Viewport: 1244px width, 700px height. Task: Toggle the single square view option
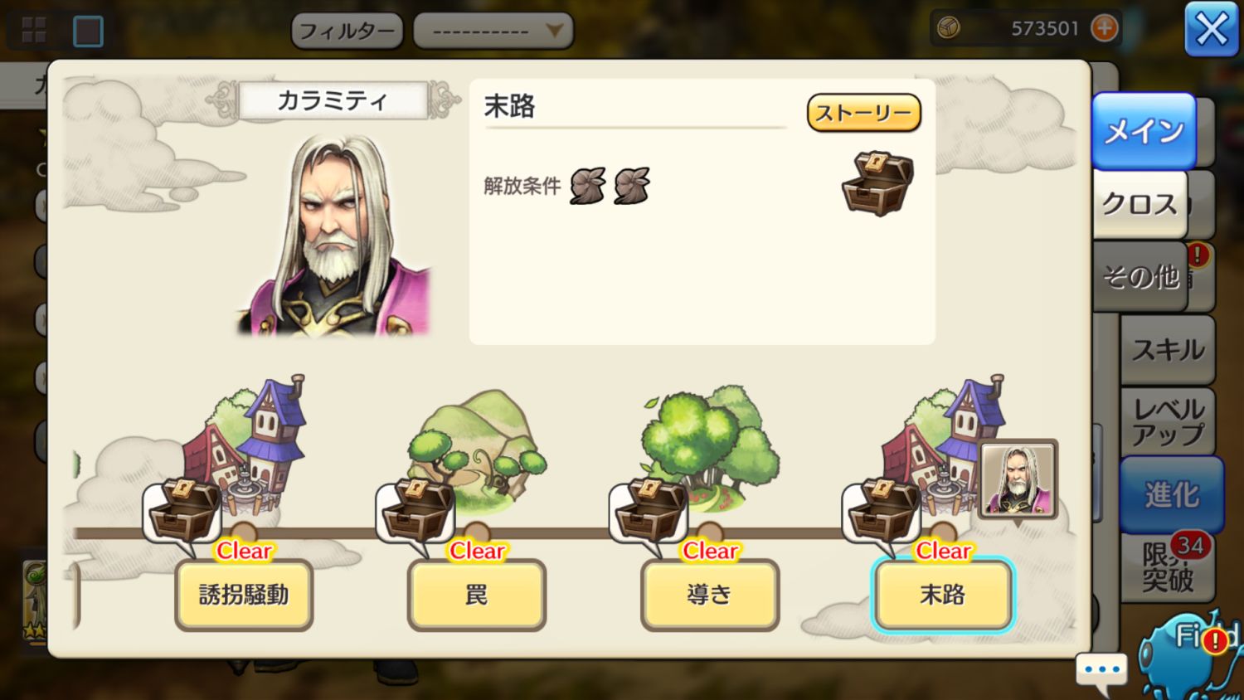pyautogui.click(x=88, y=32)
